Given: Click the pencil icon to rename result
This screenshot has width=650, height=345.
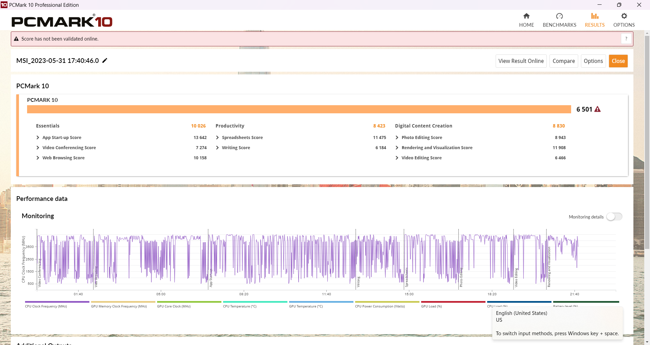Looking at the screenshot, I should (x=105, y=61).
